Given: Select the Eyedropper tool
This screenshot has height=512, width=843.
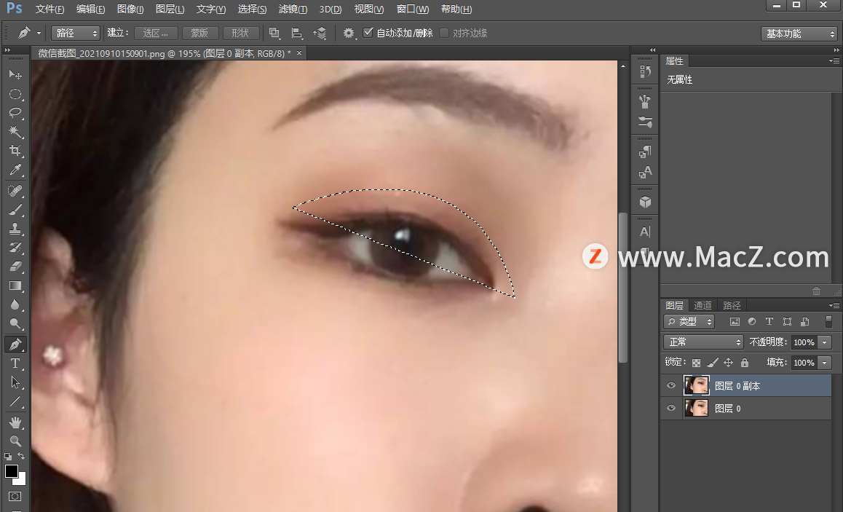Looking at the screenshot, I should tap(15, 170).
